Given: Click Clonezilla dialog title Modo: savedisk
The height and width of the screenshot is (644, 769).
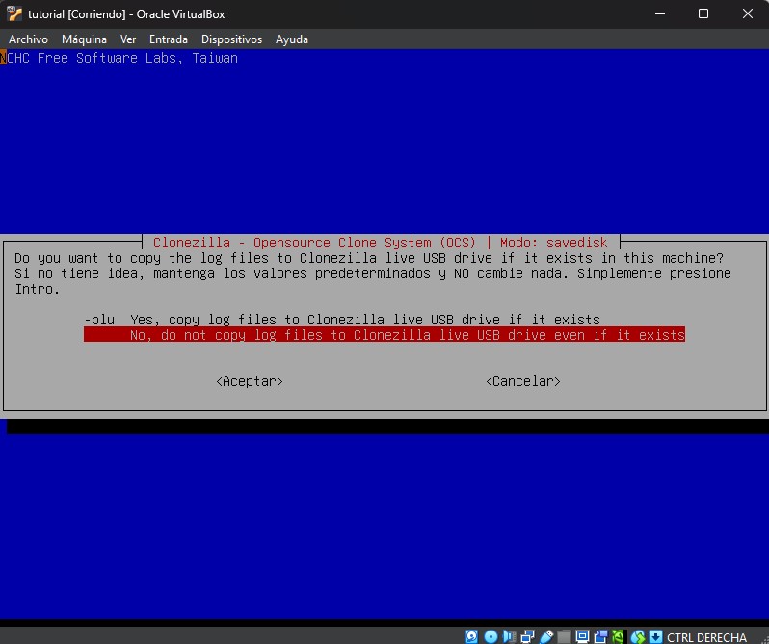Looking at the screenshot, I should click(x=380, y=243).
